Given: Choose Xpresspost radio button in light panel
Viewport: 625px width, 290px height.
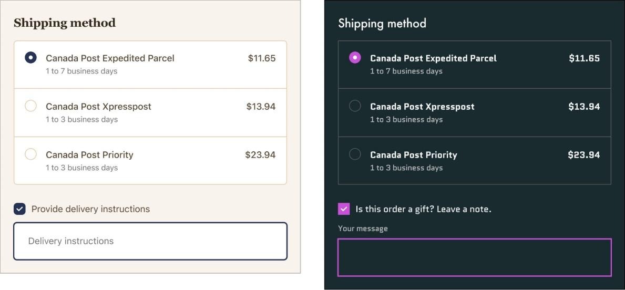Looking at the screenshot, I should pyautogui.click(x=30, y=106).
